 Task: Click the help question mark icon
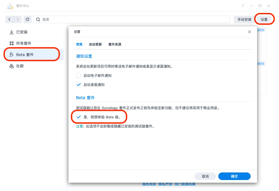243,6
